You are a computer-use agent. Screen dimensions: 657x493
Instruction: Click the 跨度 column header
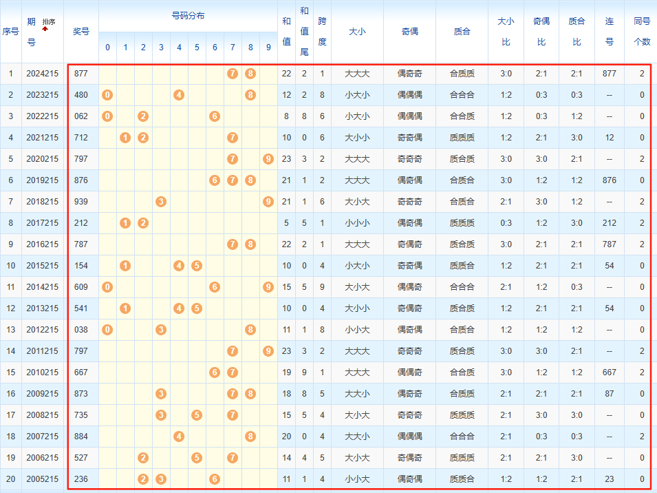[322, 32]
